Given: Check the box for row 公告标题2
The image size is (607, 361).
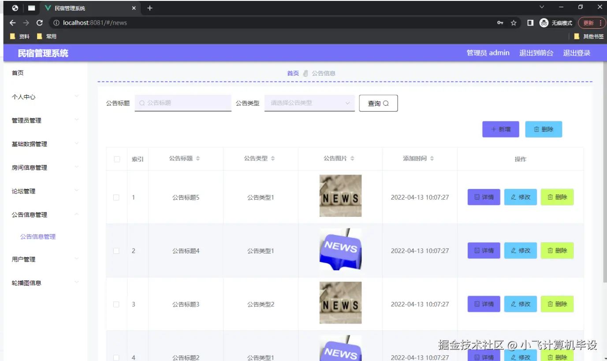Looking at the screenshot, I should pyautogui.click(x=116, y=357).
